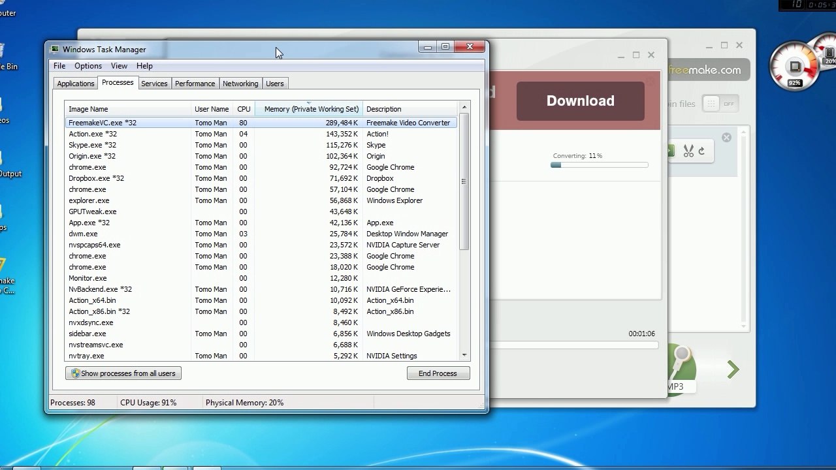Select the sidebar.exe process
This screenshot has height=470, width=836.
pyautogui.click(x=261, y=334)
